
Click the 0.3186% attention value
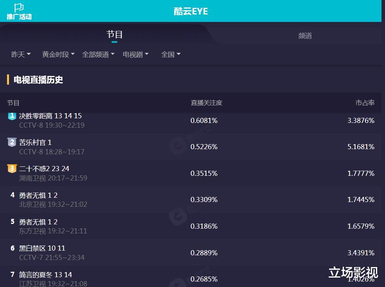204,226
